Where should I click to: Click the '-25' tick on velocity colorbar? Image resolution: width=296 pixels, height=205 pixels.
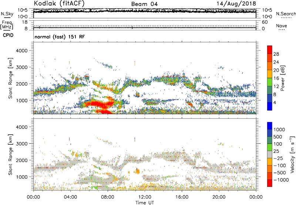point(278,158)
